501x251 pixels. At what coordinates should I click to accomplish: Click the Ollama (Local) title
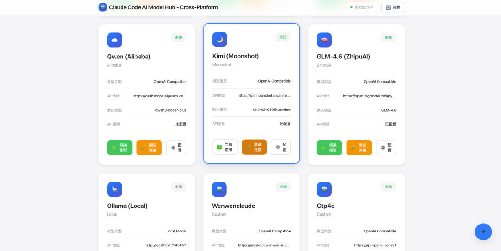(x=127, y=206)
